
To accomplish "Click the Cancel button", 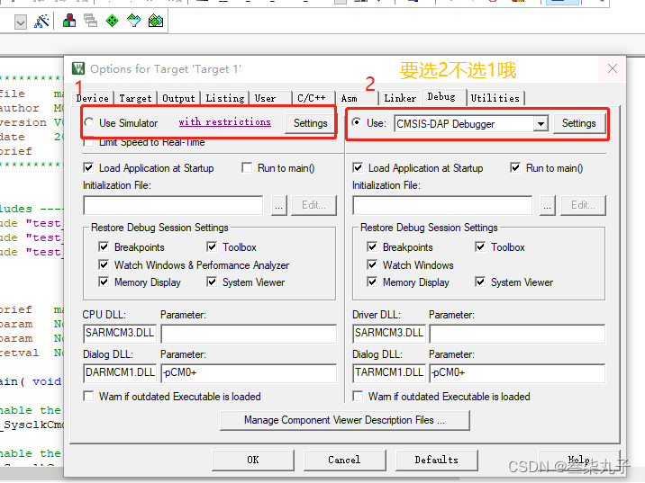I will click(344, 460).
